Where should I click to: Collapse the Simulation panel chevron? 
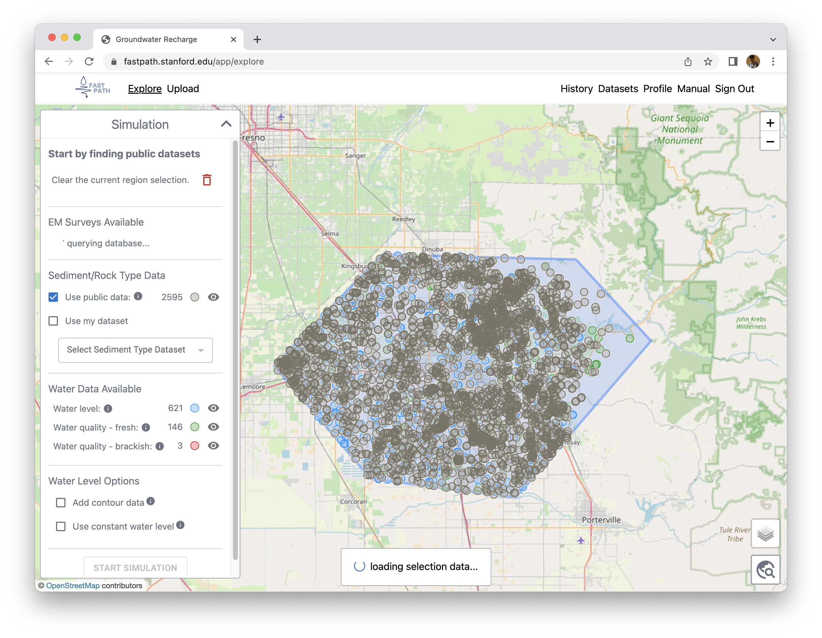click(225, 124)
